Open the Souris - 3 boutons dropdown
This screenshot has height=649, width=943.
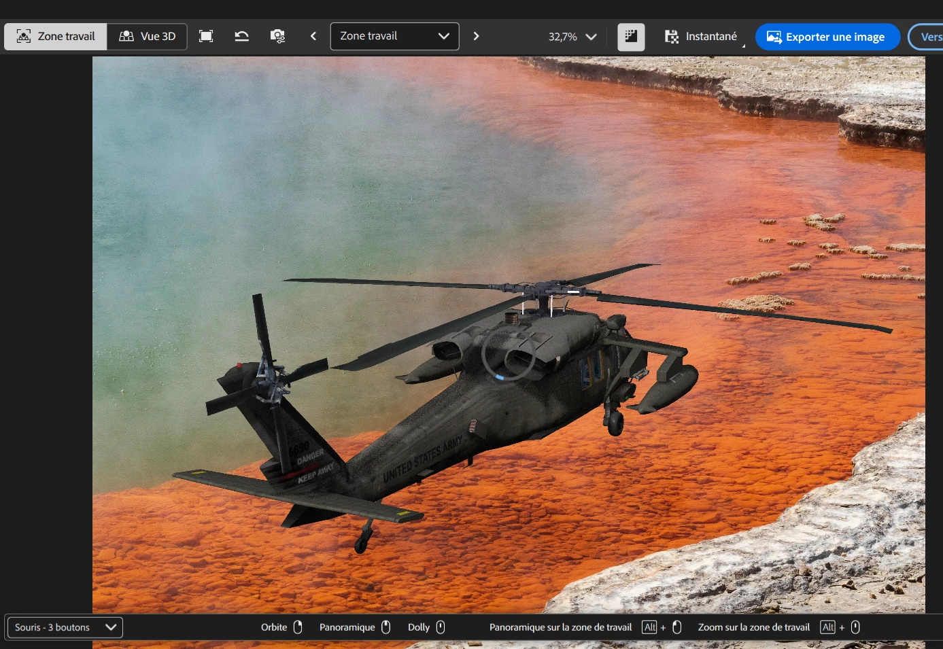pyautogui.click(x=65, y=627)
